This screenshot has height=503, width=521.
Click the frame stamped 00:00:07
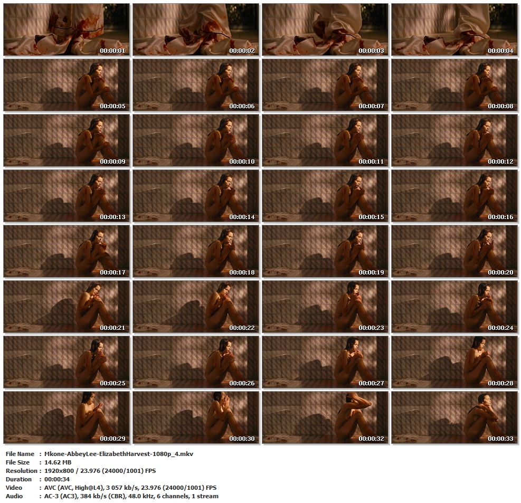click(x=325, y=85)
